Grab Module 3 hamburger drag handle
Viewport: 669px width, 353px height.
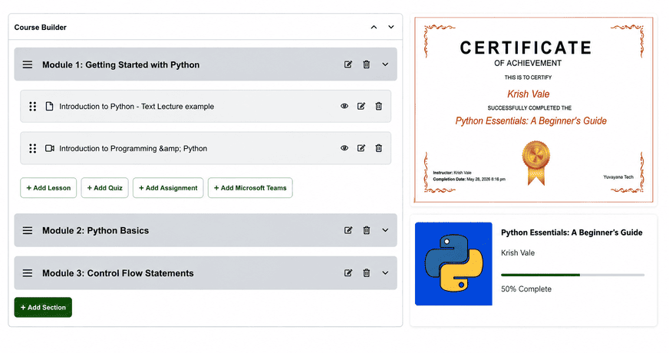tap(28, 273)
